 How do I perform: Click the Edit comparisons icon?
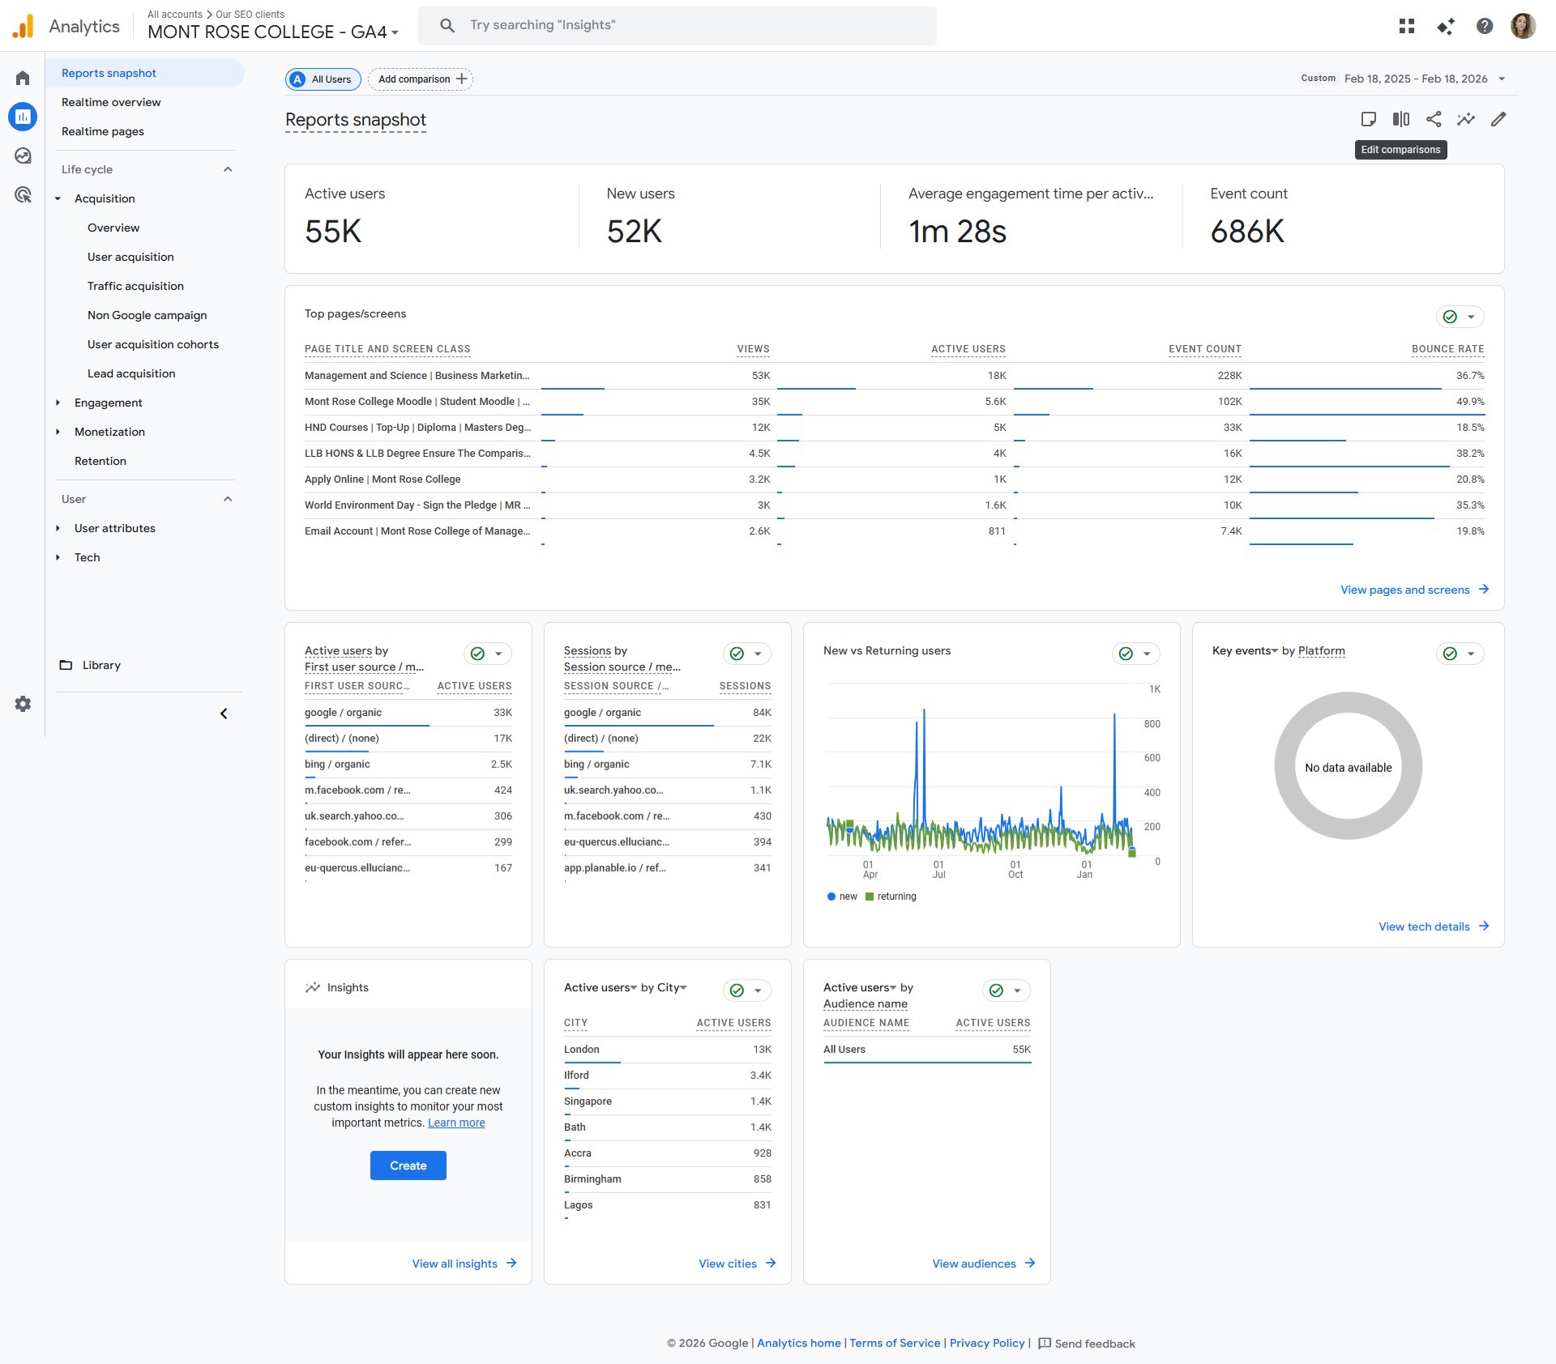(1401, 119)
